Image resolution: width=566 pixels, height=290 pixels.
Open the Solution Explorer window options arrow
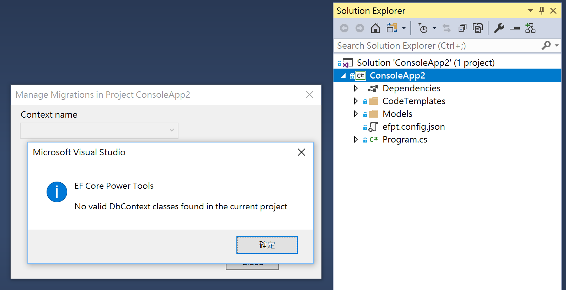coord(530,11)
